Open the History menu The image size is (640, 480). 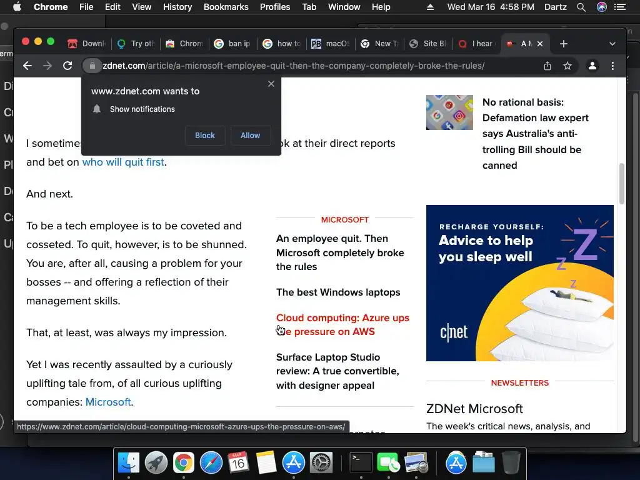pyautogui.click(x=177, y=7)
